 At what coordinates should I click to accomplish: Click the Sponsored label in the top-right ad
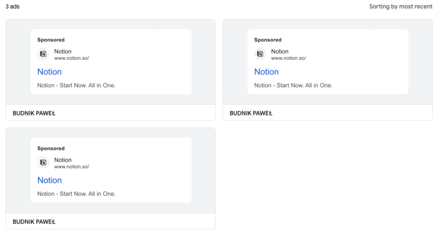(268, 40)
